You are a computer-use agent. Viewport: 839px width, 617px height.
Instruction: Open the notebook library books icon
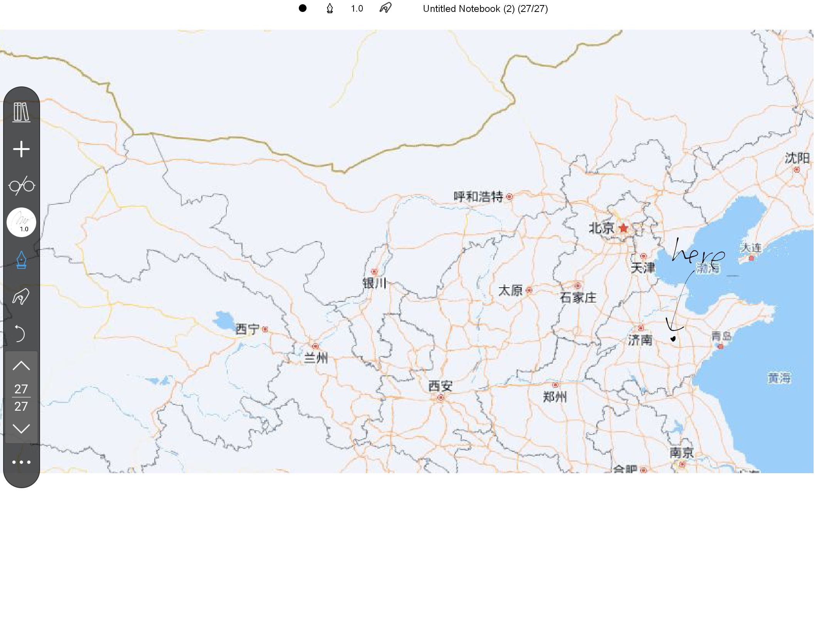21,112
